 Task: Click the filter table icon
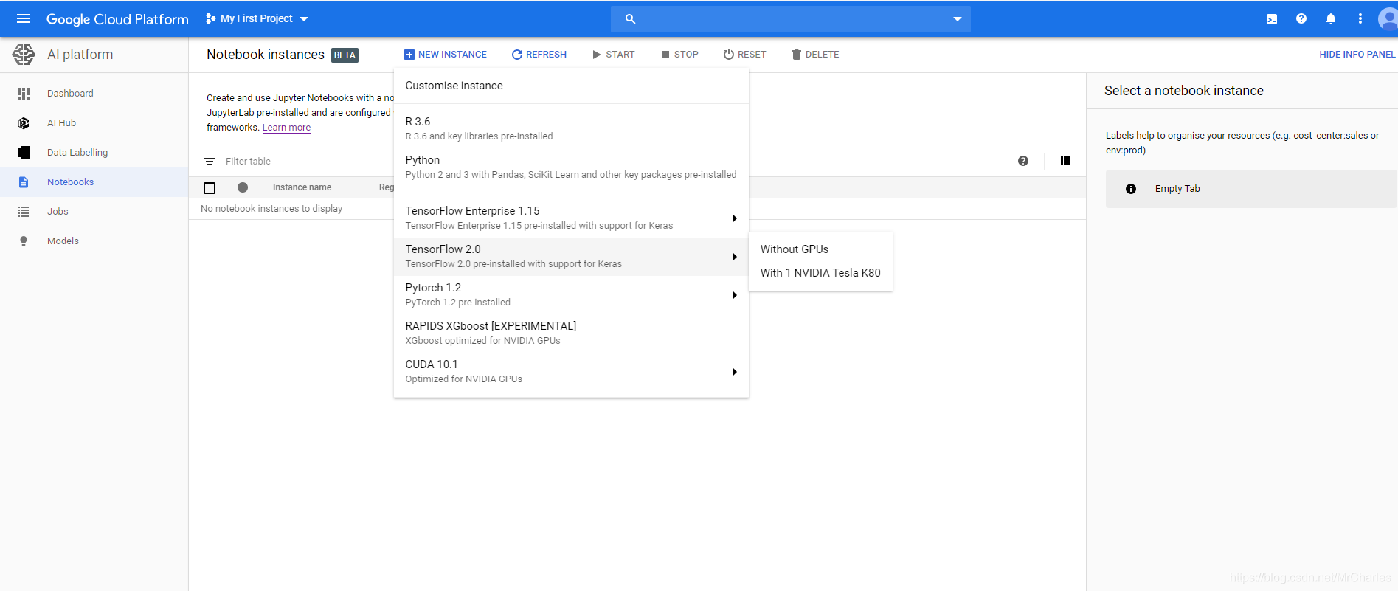click(x=210, y=162)
